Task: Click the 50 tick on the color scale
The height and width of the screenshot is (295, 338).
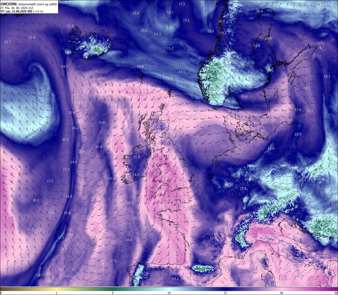Action: 336,293
